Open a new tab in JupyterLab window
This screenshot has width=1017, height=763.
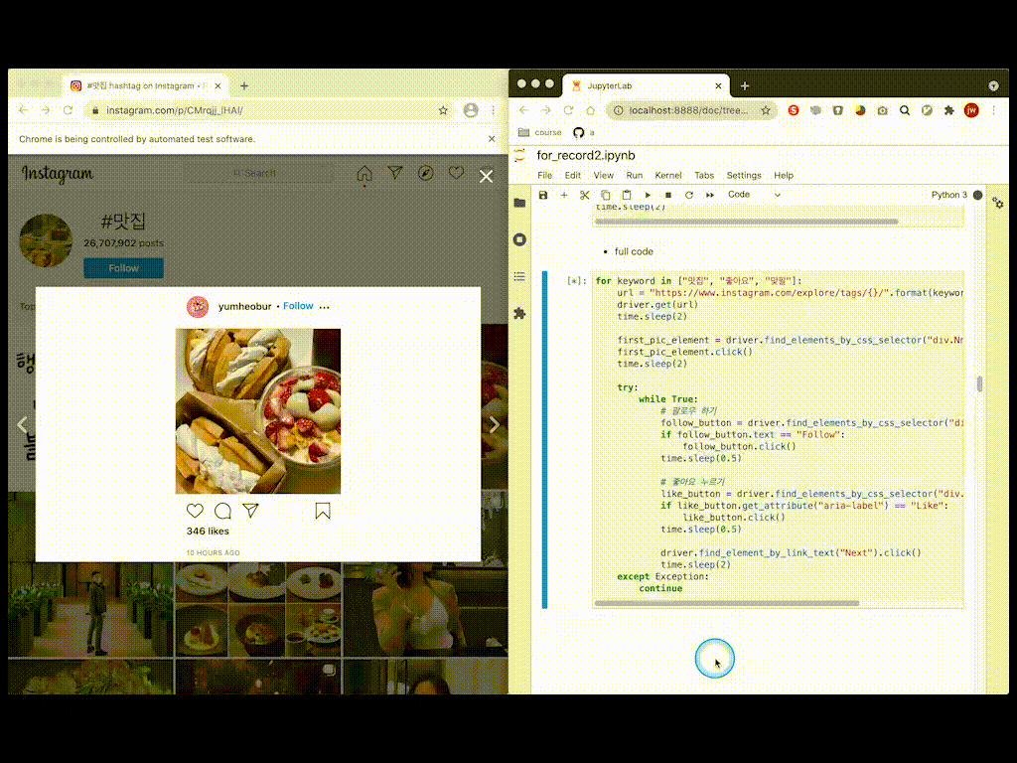tap(745, 85)
